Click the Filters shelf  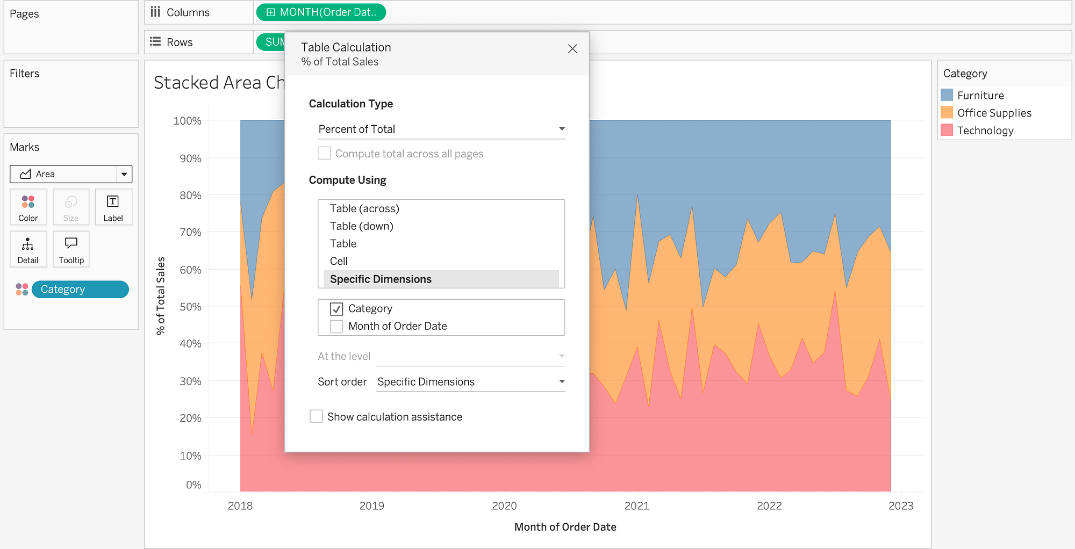(71, 93)
